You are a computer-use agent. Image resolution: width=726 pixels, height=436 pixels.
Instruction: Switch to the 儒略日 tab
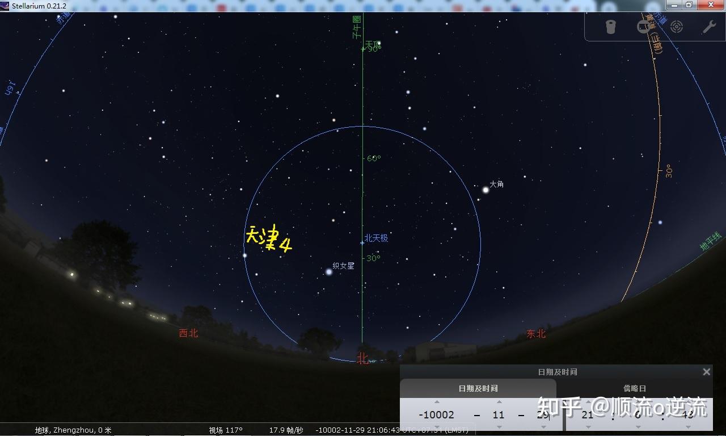(635, 388)
